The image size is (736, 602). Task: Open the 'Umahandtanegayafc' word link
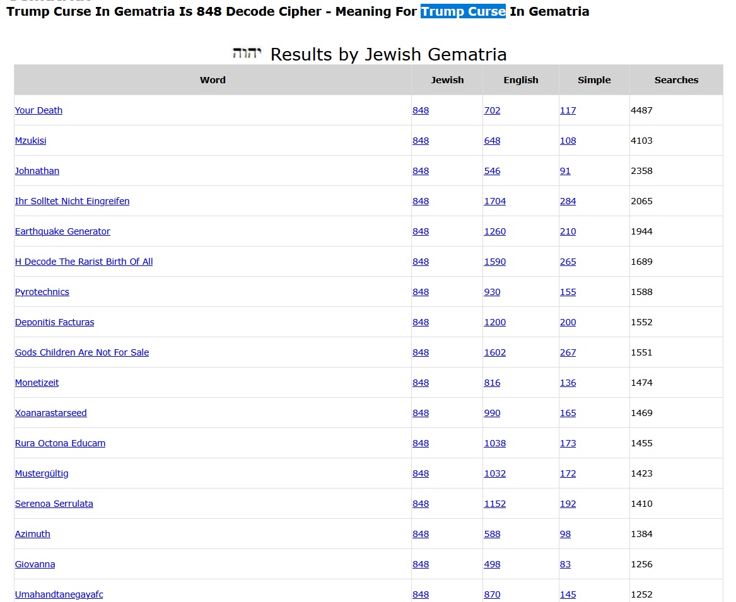[x=59, y=594]
